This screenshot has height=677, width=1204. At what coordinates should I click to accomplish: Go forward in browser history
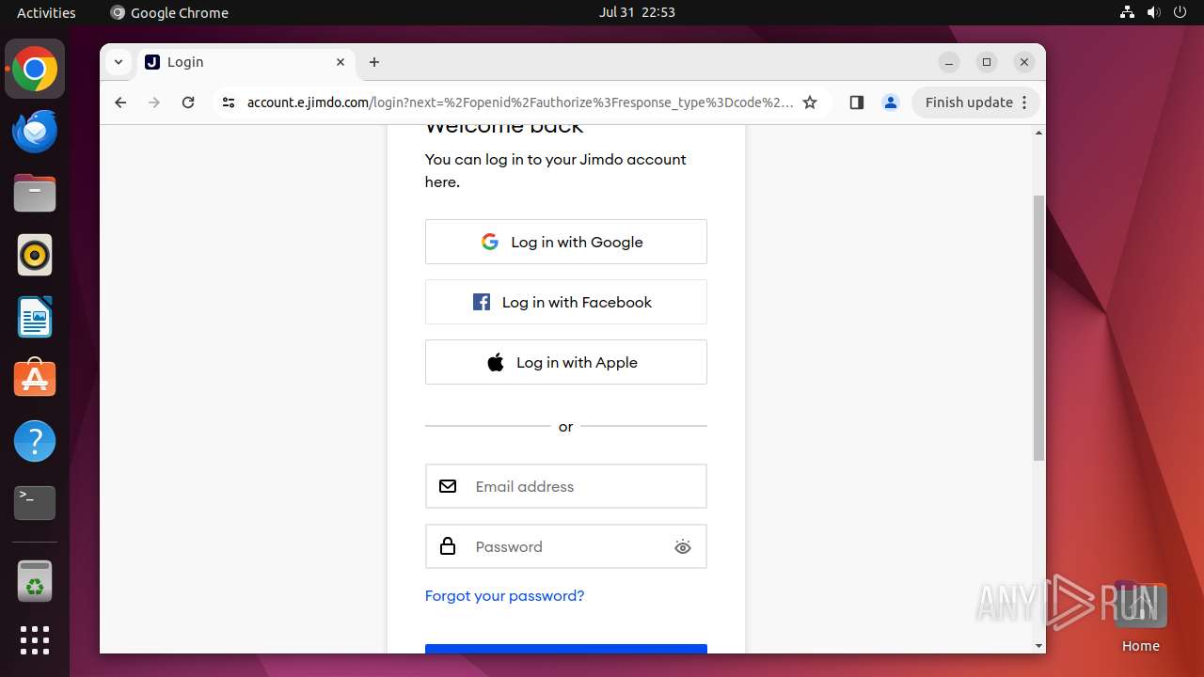(x=154, y=102)
